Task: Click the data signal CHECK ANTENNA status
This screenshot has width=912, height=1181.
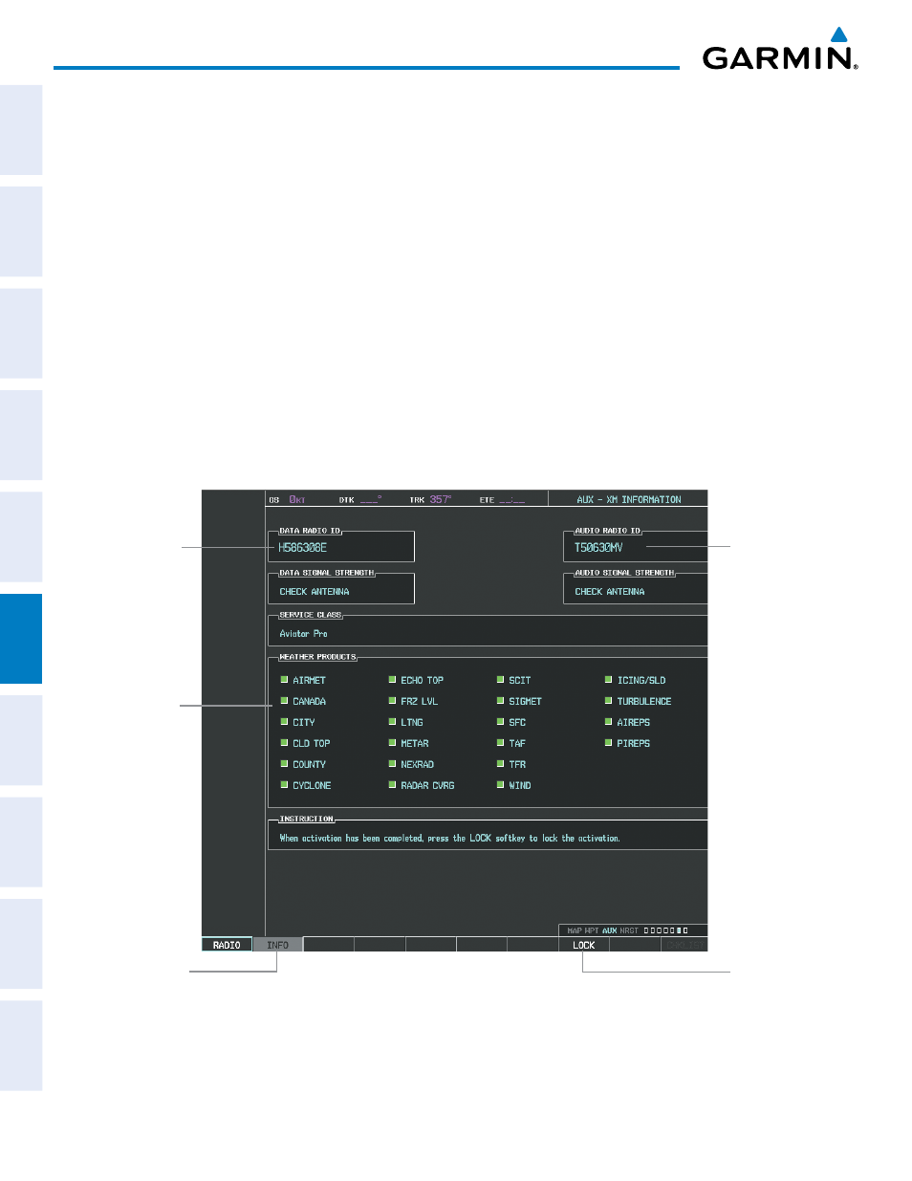Action: click(x=315, y=592)
